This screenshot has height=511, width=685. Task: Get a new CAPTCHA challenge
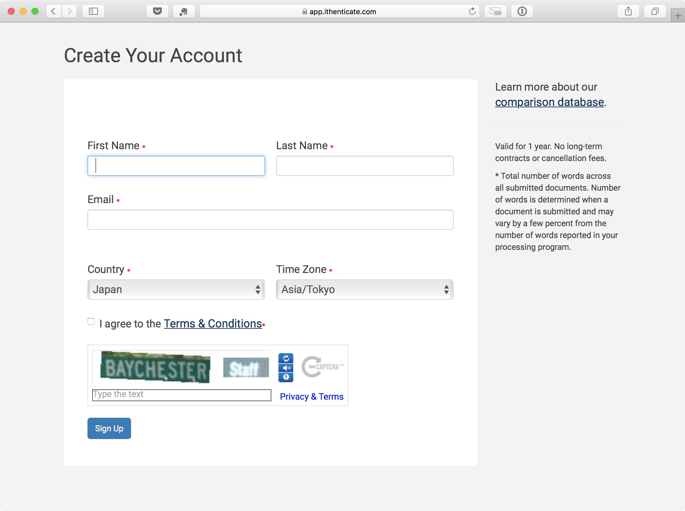tap(286, 358)
